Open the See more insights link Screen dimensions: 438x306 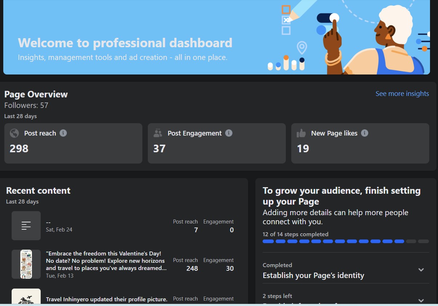pyautogui.click(x=402, y=94)
